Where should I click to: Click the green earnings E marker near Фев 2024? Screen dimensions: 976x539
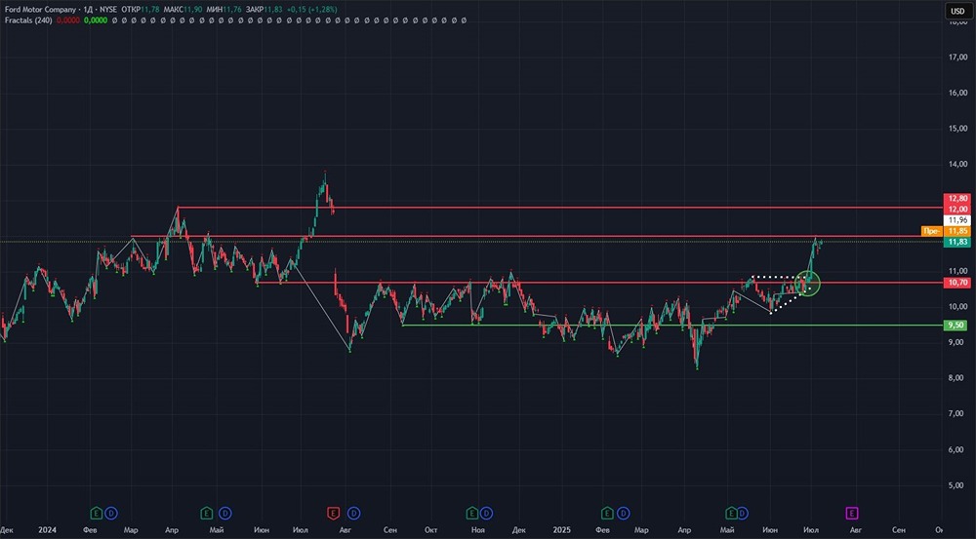[x=96, y=512]
